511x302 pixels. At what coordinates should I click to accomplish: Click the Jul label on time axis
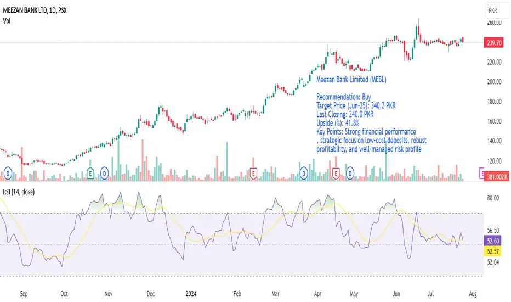tap(430, 294)
